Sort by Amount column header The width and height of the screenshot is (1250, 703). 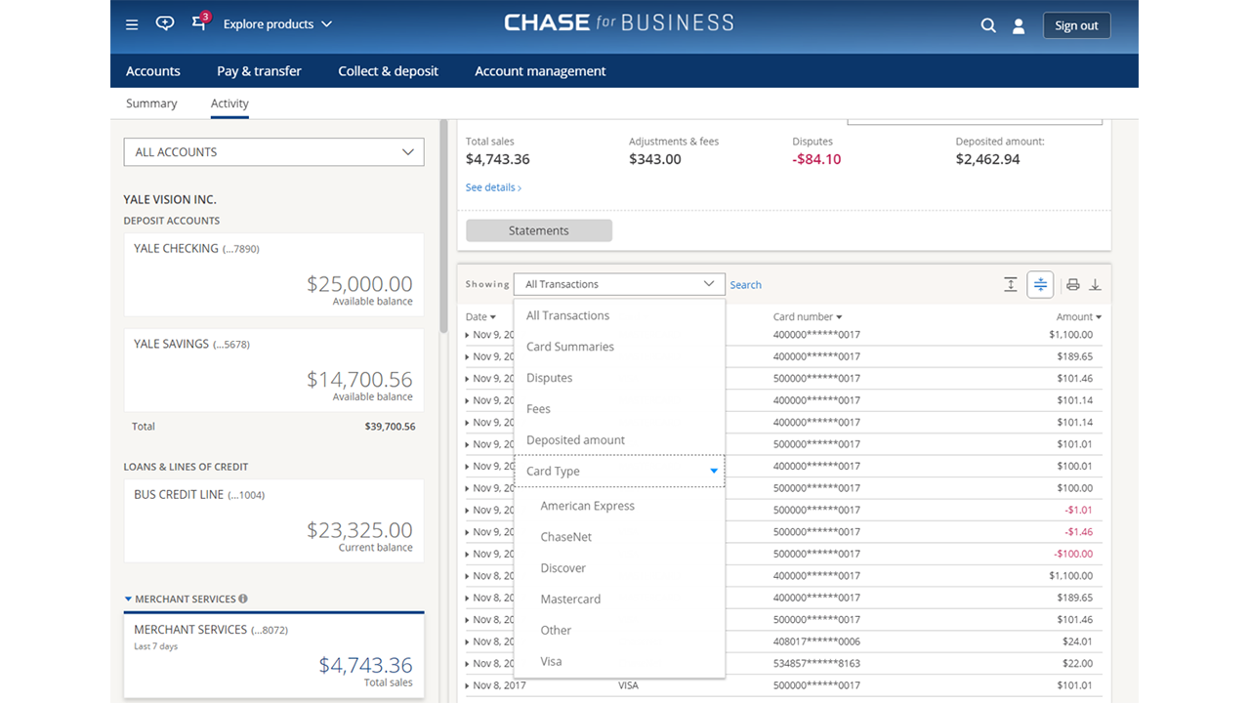1079,316
